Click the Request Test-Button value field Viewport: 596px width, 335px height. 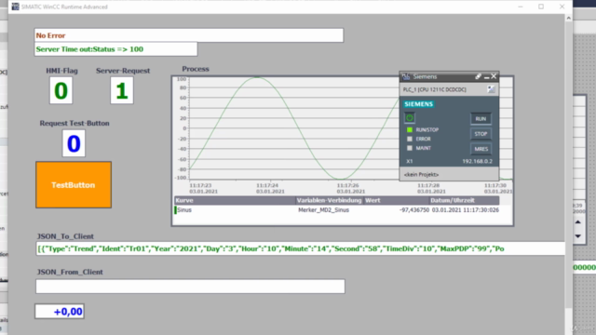point(74,143)
